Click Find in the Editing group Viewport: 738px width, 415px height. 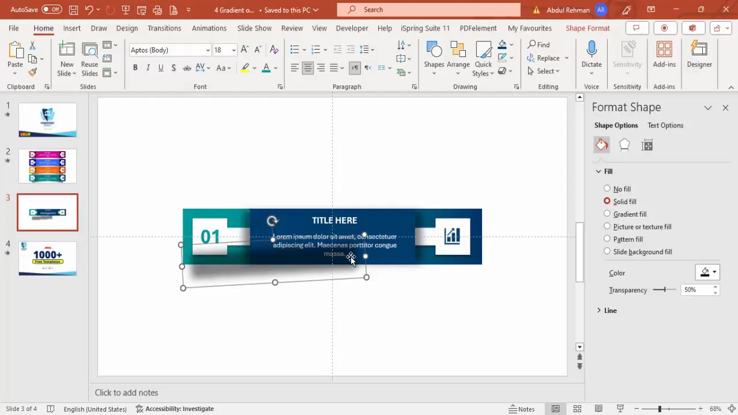[539, 44]
